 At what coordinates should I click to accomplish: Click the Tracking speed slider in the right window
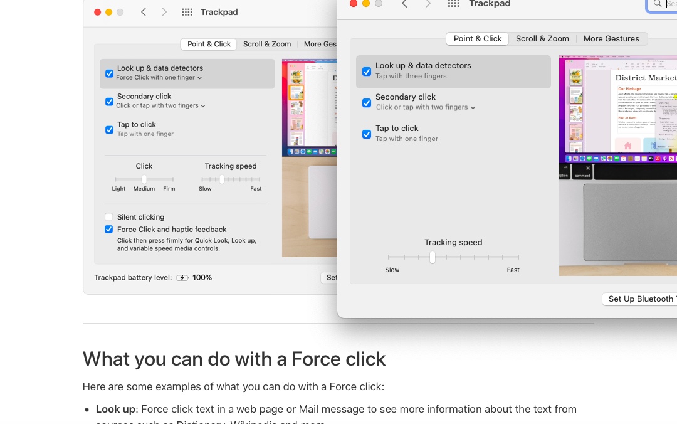click(453, 257)
